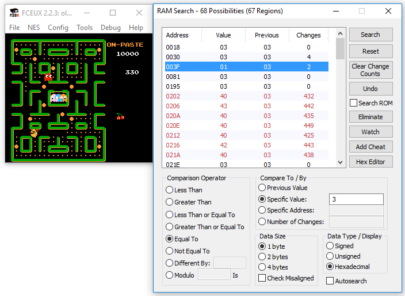Open the File menu in FCEUX
This screenshot has height=296, width=405.
[14, 28]
